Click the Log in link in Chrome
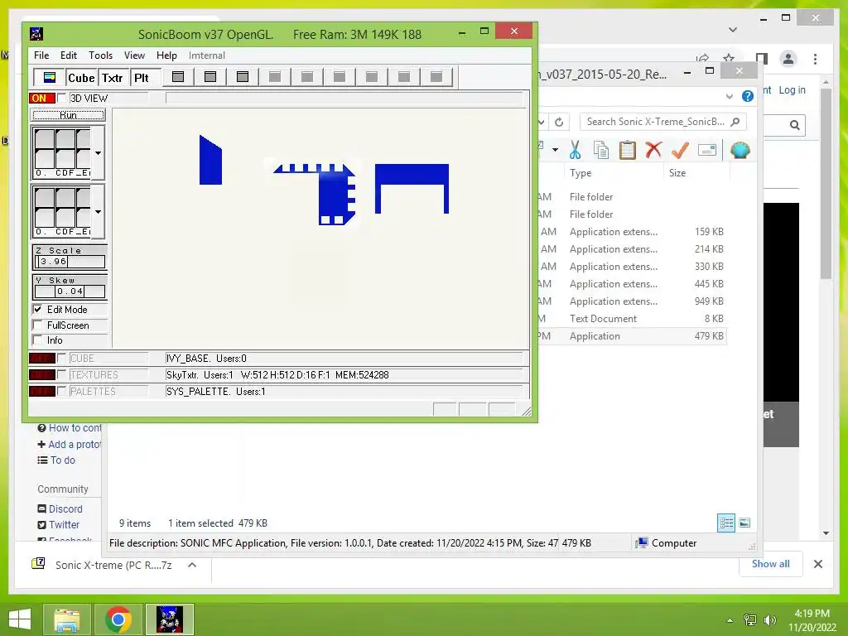Screen dimensions: 848x636 click(x=792, y=89)
